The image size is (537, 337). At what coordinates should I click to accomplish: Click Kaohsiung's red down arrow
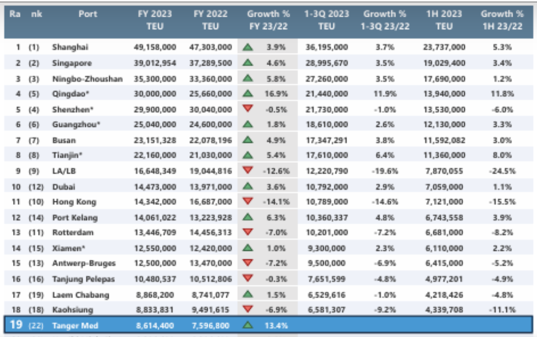pos(248,309)
